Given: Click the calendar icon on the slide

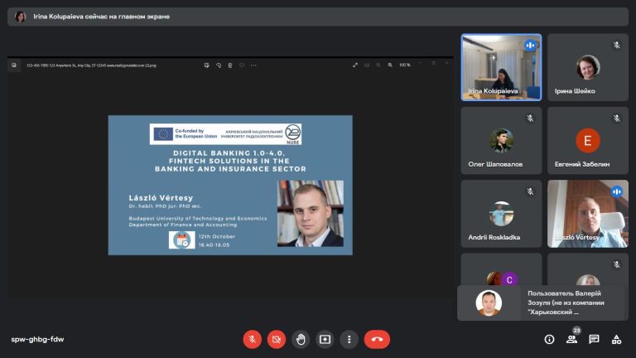Looking at the screenshot, I should pyautogui.click(x=181, y=239).
